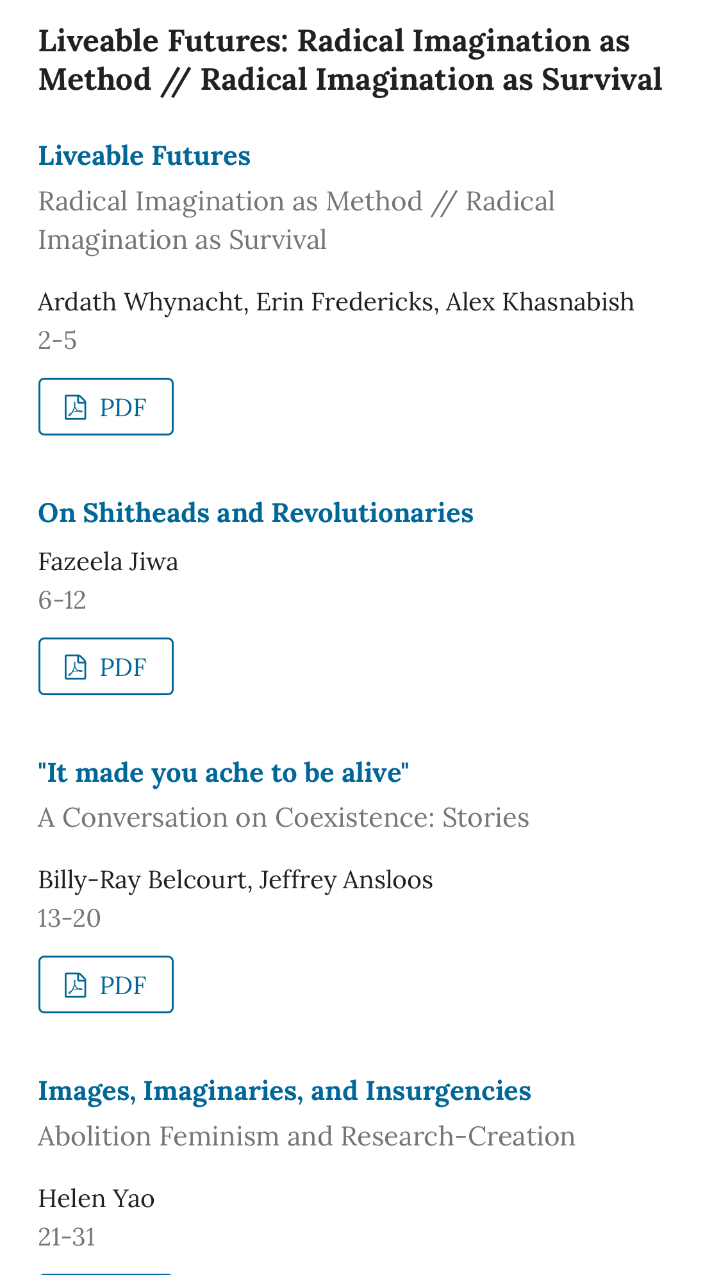Click the PDF icon under Liveable Futures
721x1275 pixels.
[76, 407]
